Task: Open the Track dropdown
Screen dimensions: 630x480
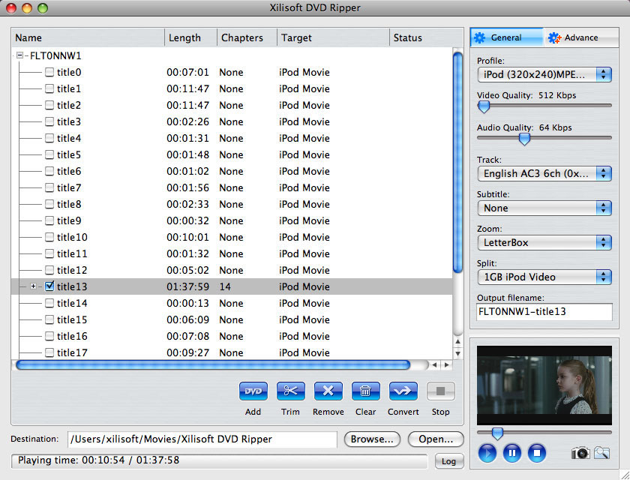Action: [544, 173]
